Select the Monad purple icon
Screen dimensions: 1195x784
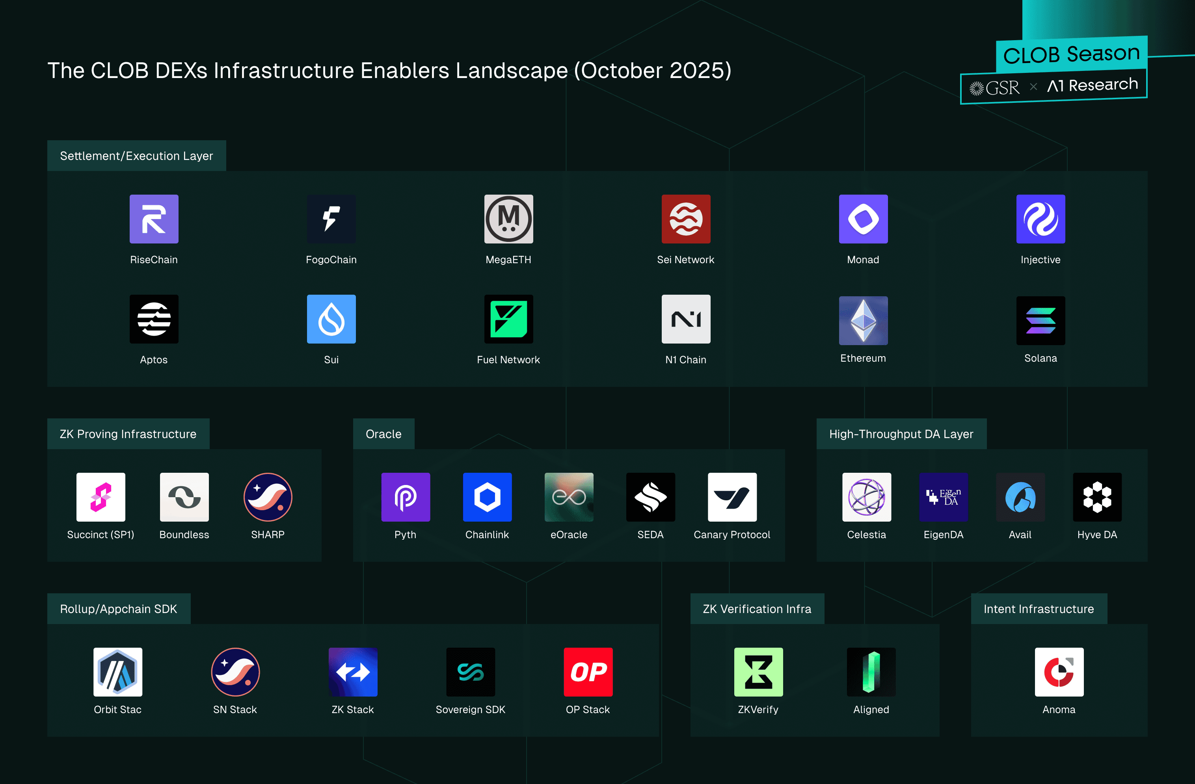tap(863, 219)
